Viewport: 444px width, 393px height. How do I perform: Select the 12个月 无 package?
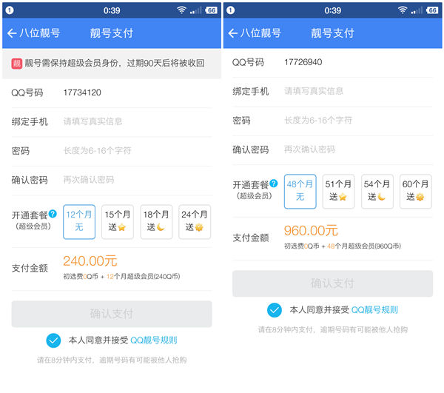[x=79, y=222]
